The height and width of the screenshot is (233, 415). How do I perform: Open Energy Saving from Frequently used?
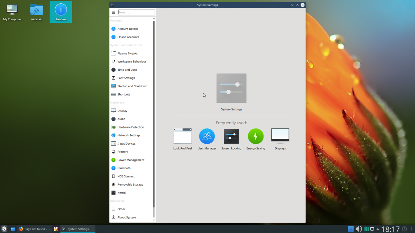coord(256,136)
